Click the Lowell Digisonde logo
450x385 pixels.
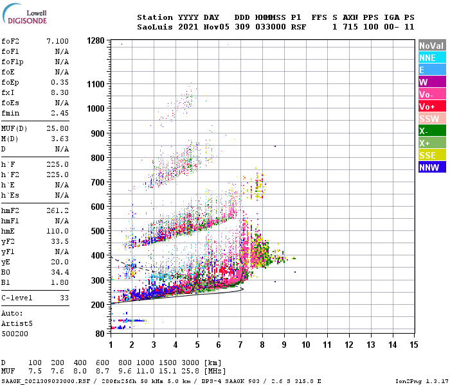coord(24,13)
